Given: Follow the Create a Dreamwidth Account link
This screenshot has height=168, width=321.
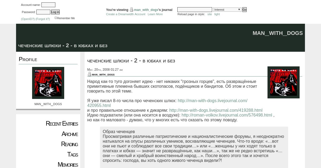Looking at the screenshot, I should point(126,14).
